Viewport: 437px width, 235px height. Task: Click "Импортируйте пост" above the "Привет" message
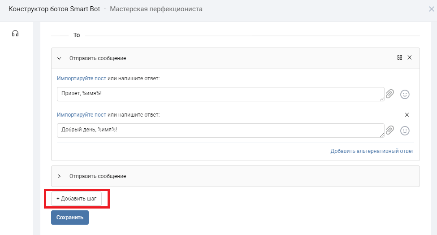pos(81,78)
